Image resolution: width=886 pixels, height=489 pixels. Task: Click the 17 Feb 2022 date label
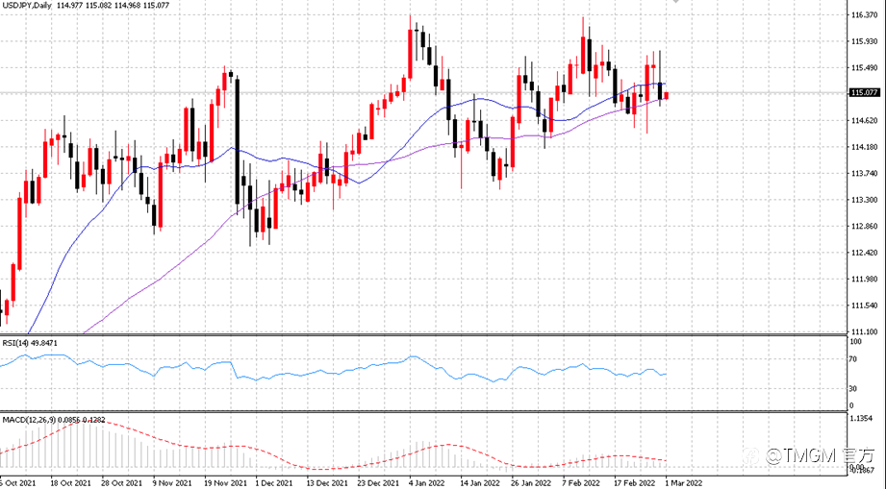635,483
